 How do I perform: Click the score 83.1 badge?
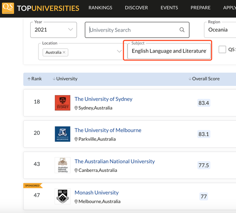pos(204,134)
